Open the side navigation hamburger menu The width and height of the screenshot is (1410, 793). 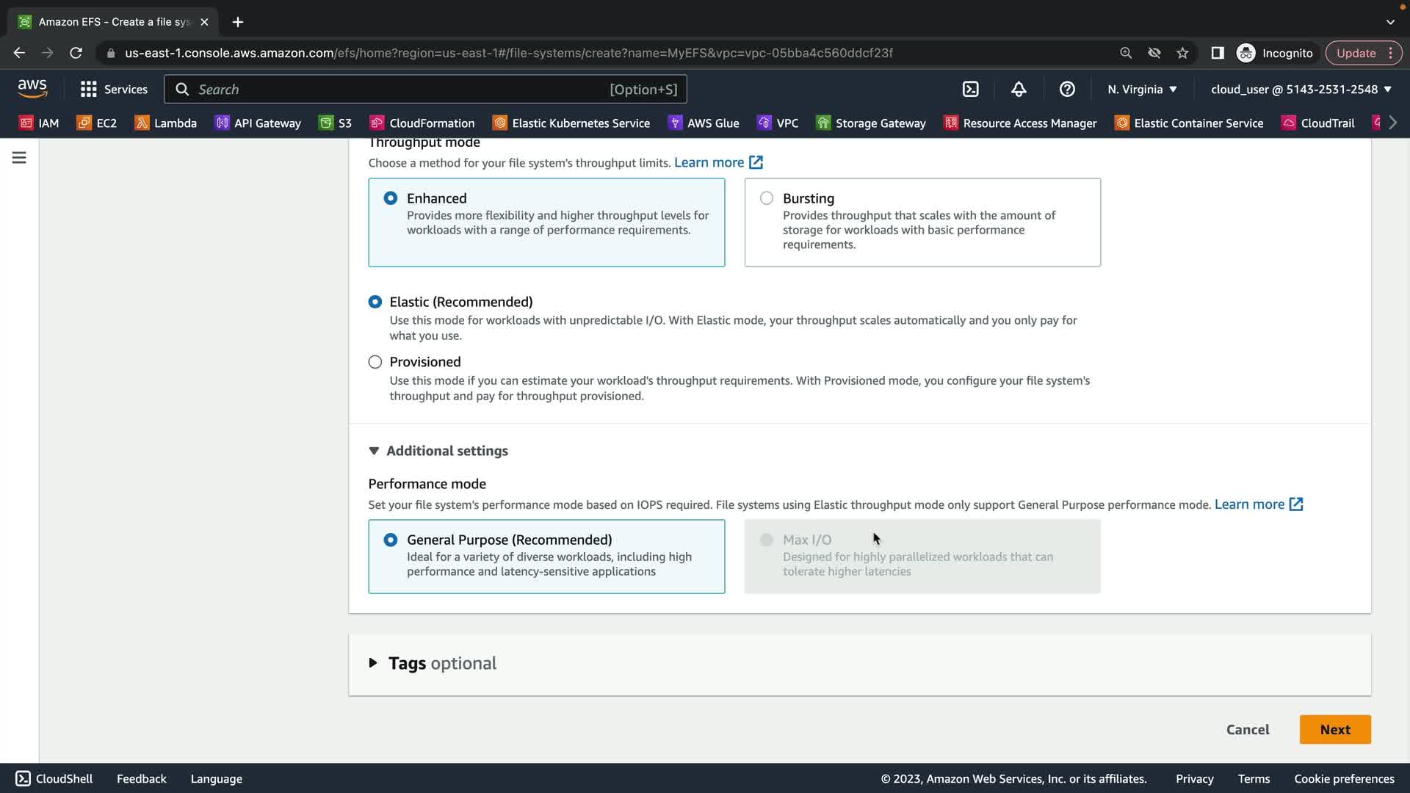pyautogui.click(x=19, y=158)
